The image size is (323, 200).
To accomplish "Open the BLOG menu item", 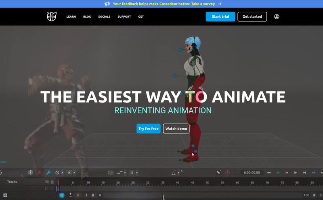I will (87, 17).
